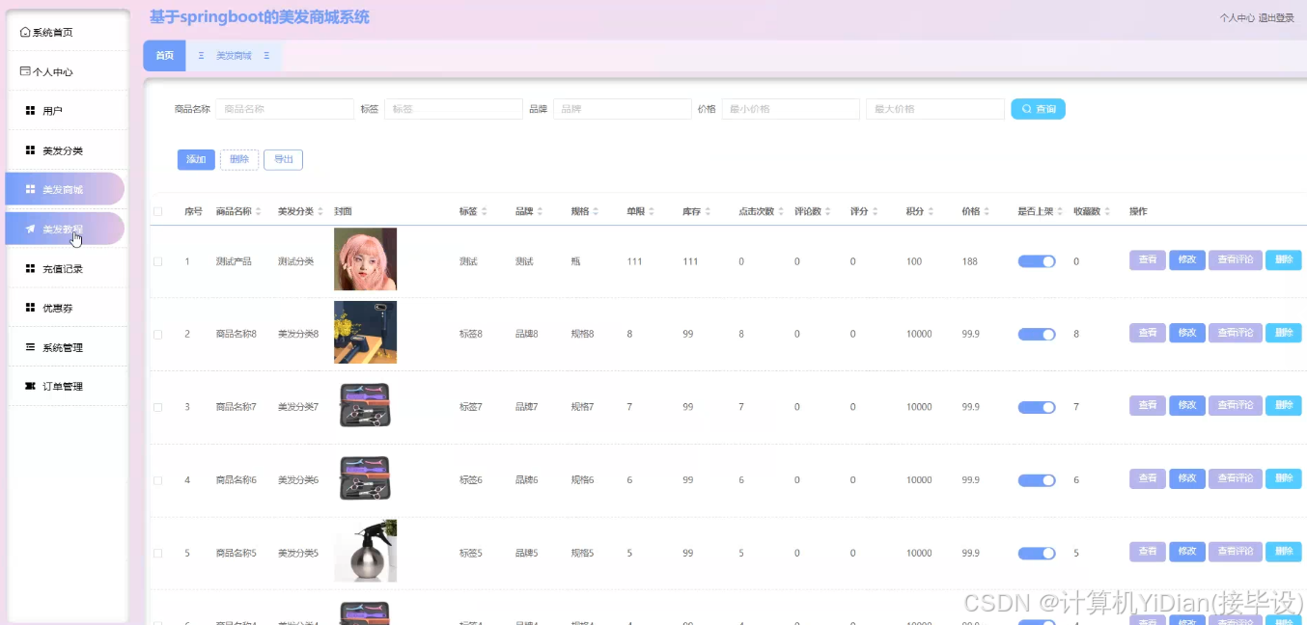Screen dimensions: 1307x625
Task: Switch to the 首页 tab
Action: pyautogui.click(x=164, y=56)
